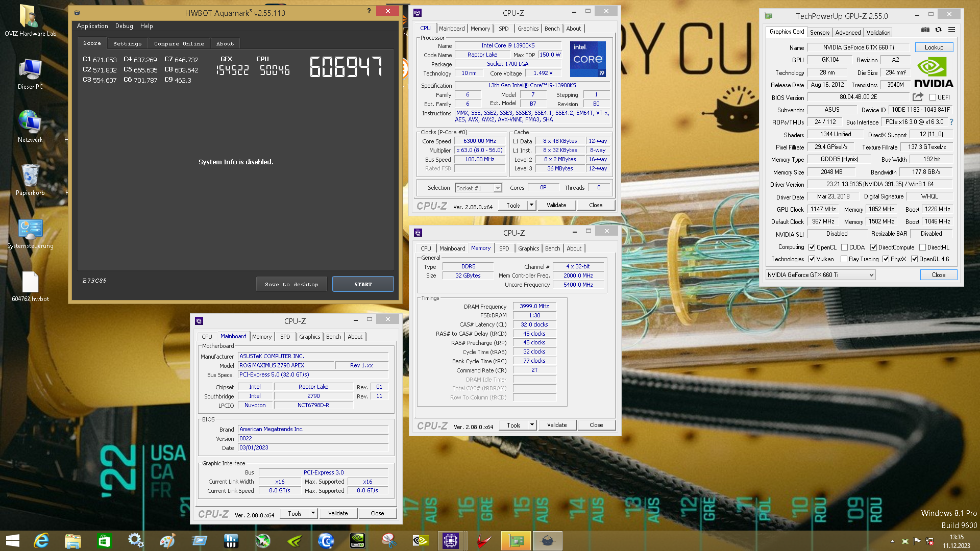This screenshot has width=980, height=551.
Task: Show hidden system tray icons arrow
Action: 892,541
